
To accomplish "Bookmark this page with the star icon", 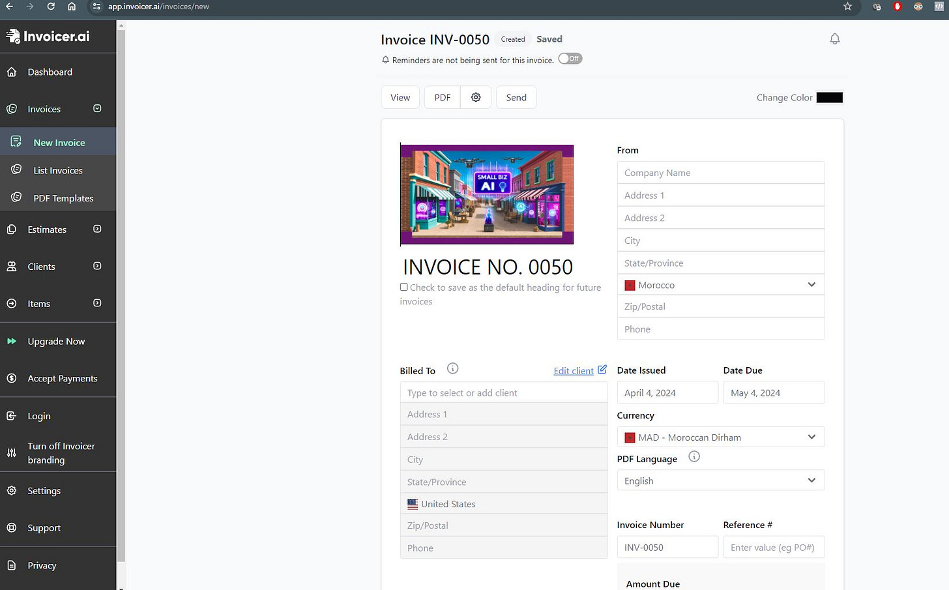I will point(847,7).
